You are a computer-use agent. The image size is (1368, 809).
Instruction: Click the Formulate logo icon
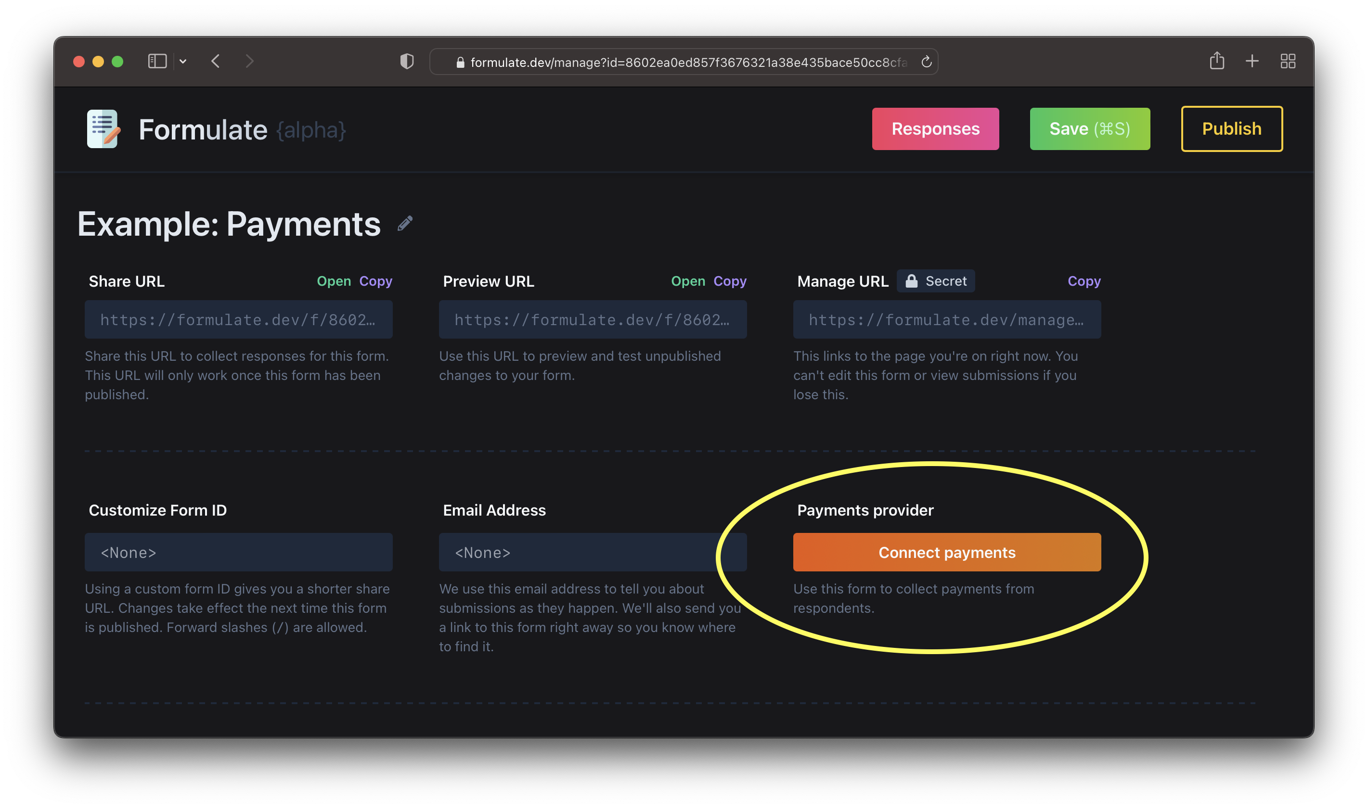[103, 129]
